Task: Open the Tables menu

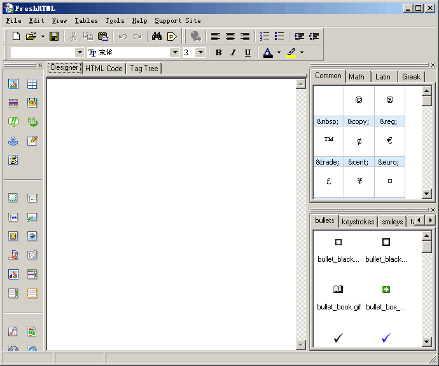Action: tap(87, 21)
